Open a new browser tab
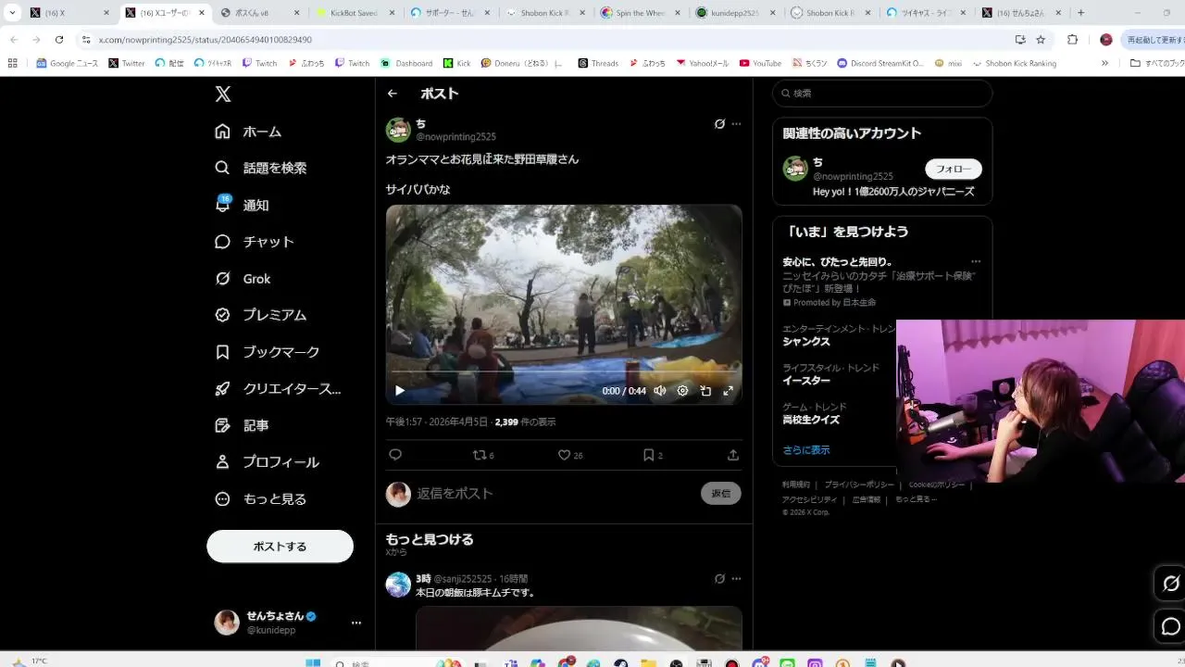 pos(1080,13)
